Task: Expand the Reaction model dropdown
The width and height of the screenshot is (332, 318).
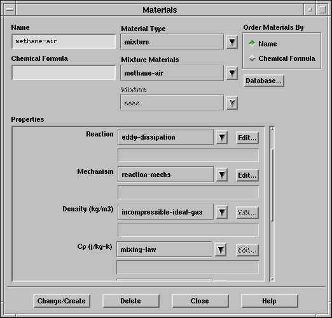Action: 222,137
